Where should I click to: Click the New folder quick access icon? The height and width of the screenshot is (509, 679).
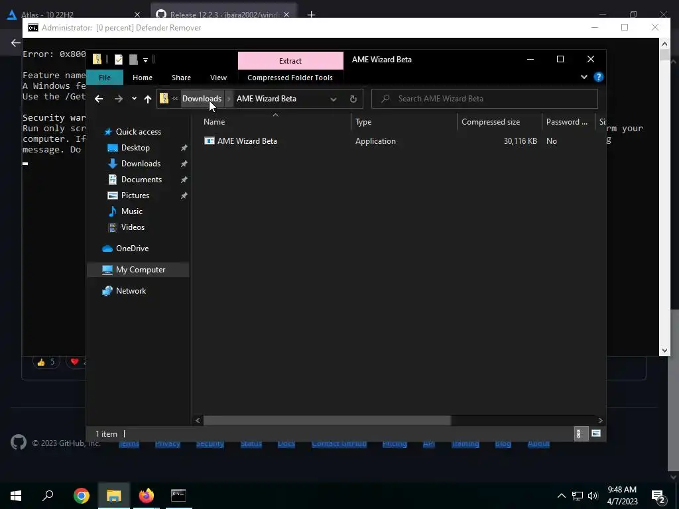(x=133, y=59)
